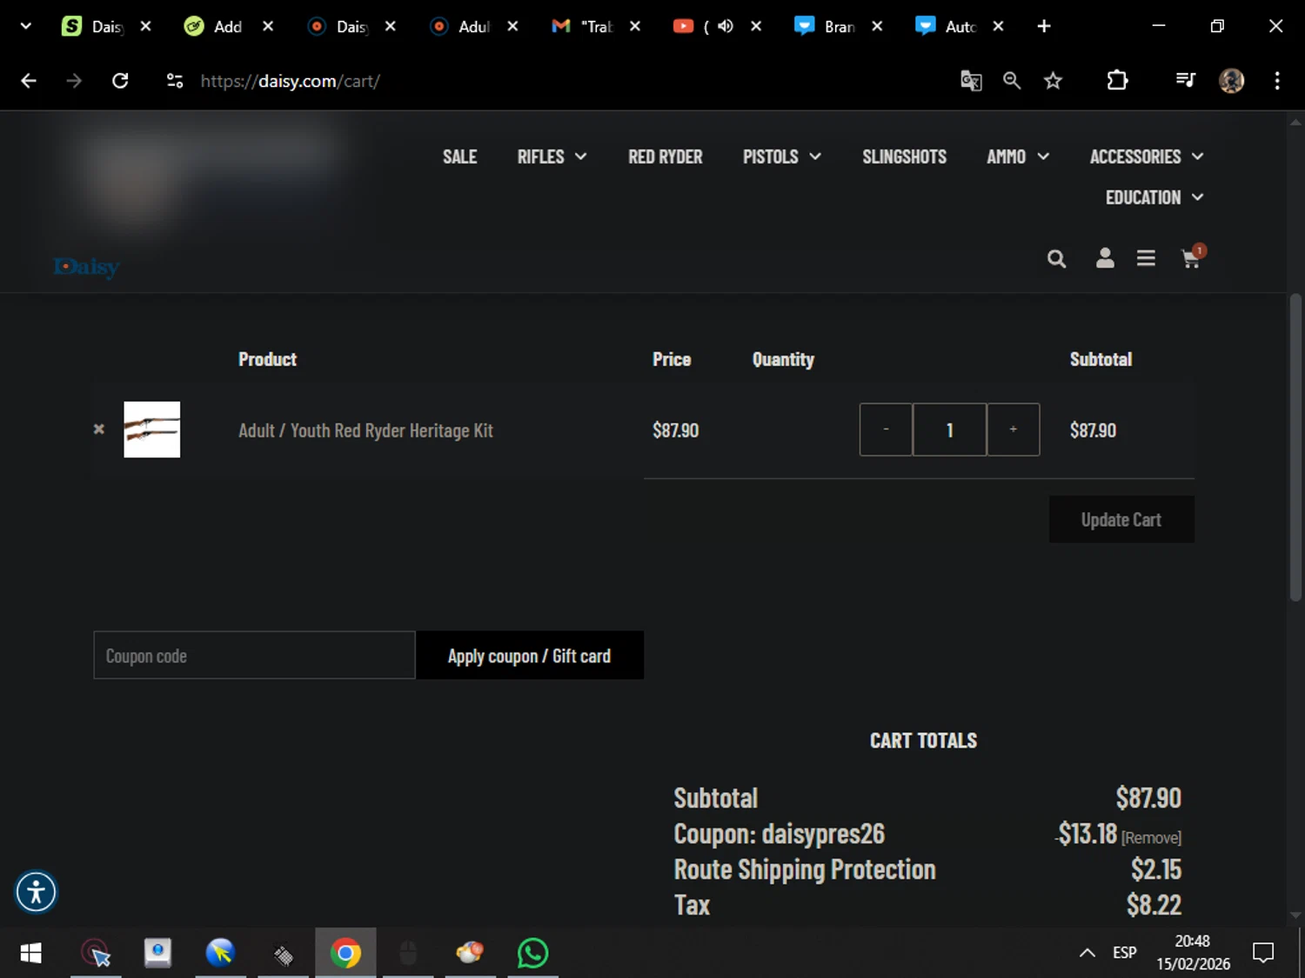Open the Chrome three-dot menu
Viewport: 1305px width, 978px height.
[x=1277, y=81]
